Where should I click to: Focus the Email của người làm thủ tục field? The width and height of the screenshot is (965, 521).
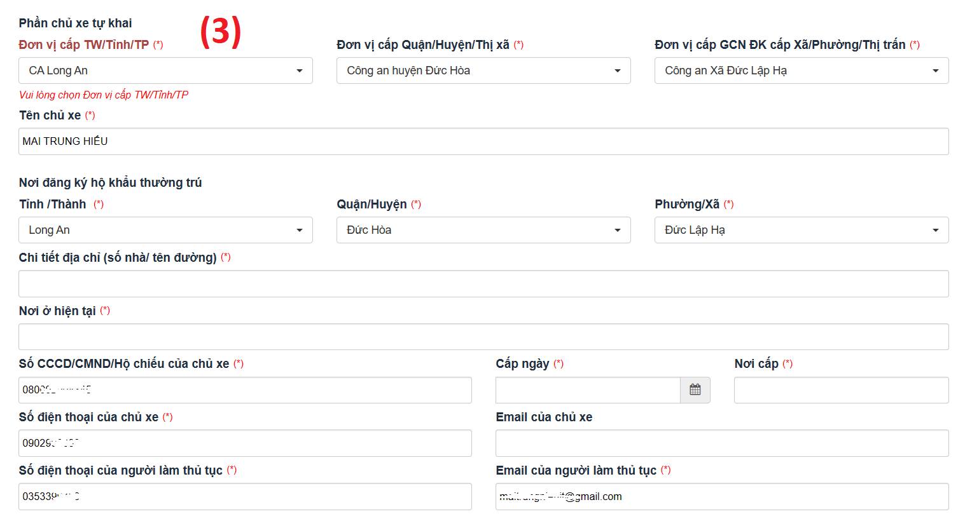pyautogui.click(x=722, y=497)
